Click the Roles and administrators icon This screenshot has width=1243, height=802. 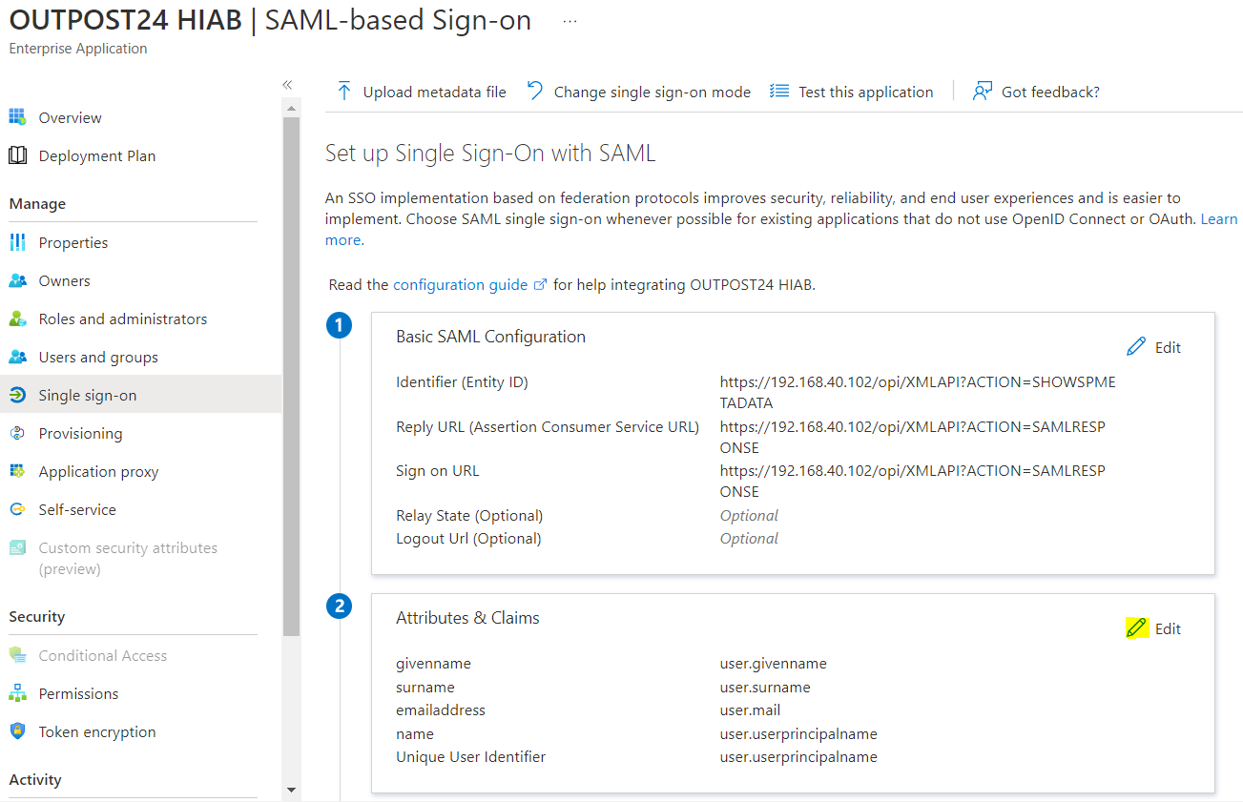click(x=17, y=319)
